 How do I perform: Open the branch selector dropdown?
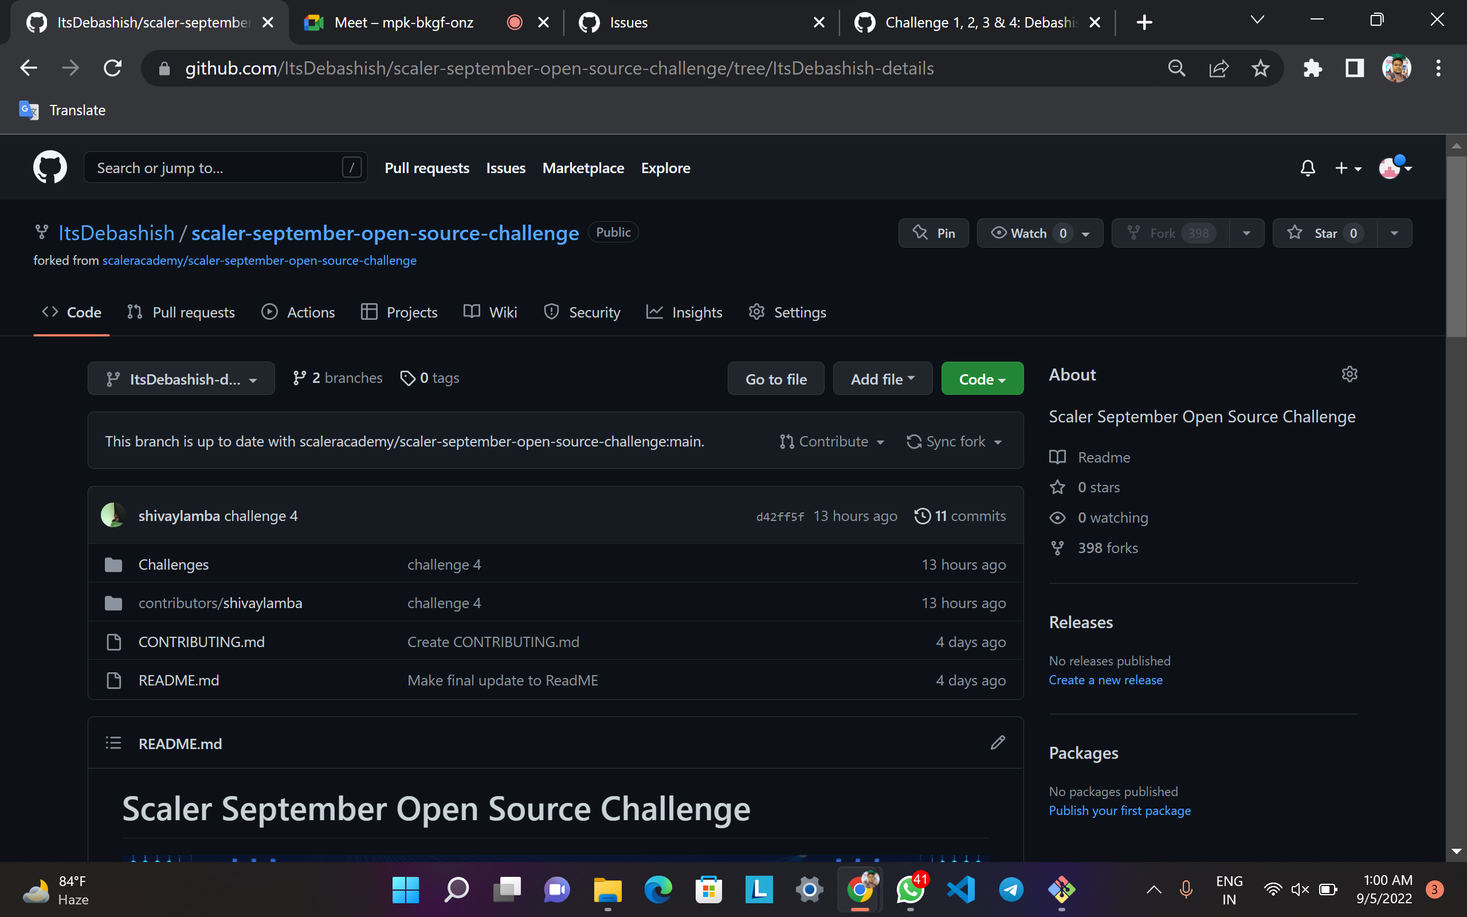181,378
